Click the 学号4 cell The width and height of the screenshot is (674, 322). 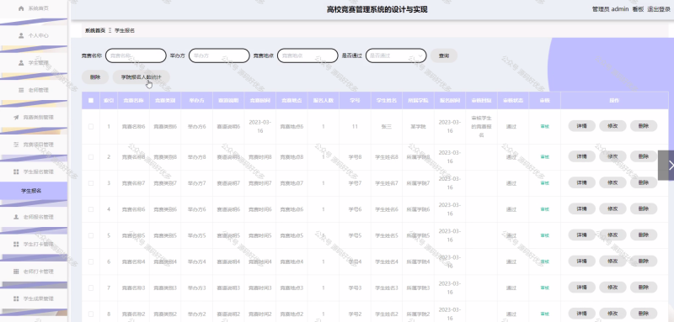(x=355, y=261)
